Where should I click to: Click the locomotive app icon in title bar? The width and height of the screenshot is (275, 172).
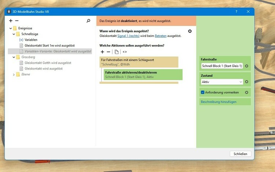click(9, 12)
